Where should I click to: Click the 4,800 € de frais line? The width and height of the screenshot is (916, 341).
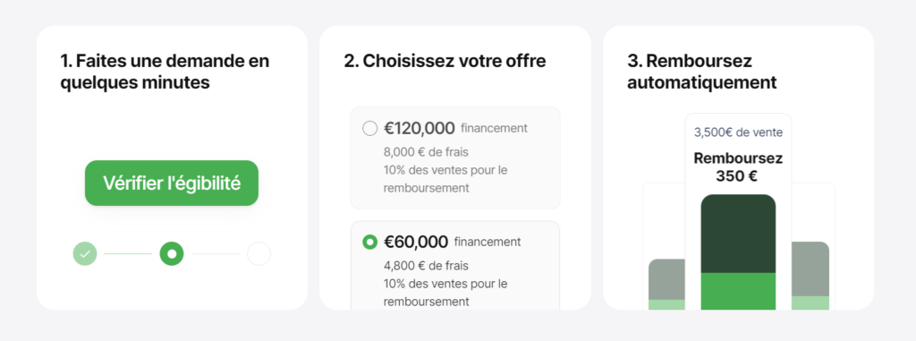point(426,266)
